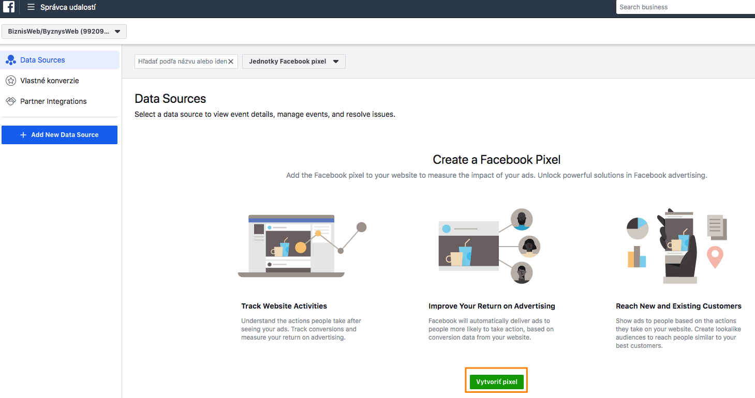Click the Improve Your Return on Advertising heading
Viewport: 755px width, 398px height.
(492, 306)
